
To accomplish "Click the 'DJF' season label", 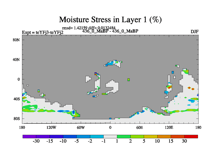I will click(194, 32).
